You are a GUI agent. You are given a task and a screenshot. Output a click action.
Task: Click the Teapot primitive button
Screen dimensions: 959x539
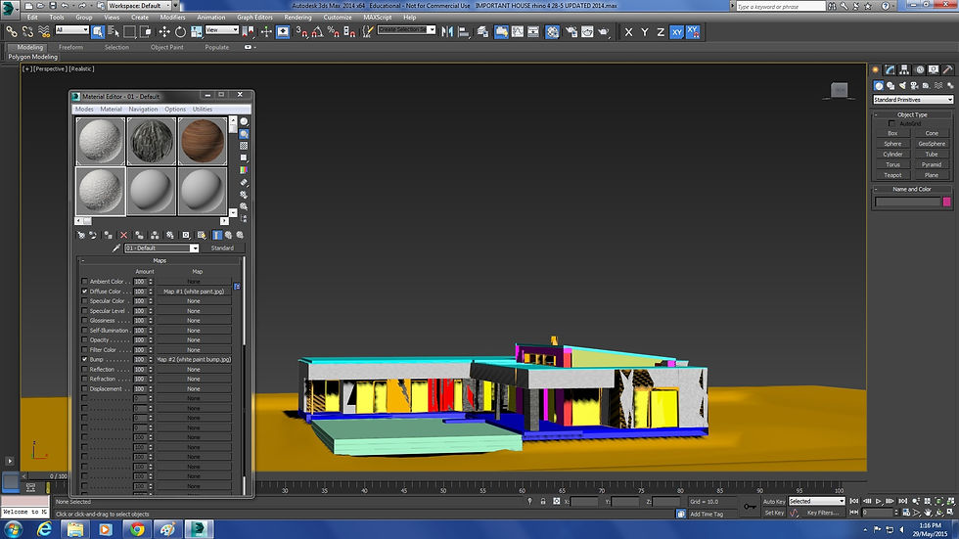pos(892,175)
